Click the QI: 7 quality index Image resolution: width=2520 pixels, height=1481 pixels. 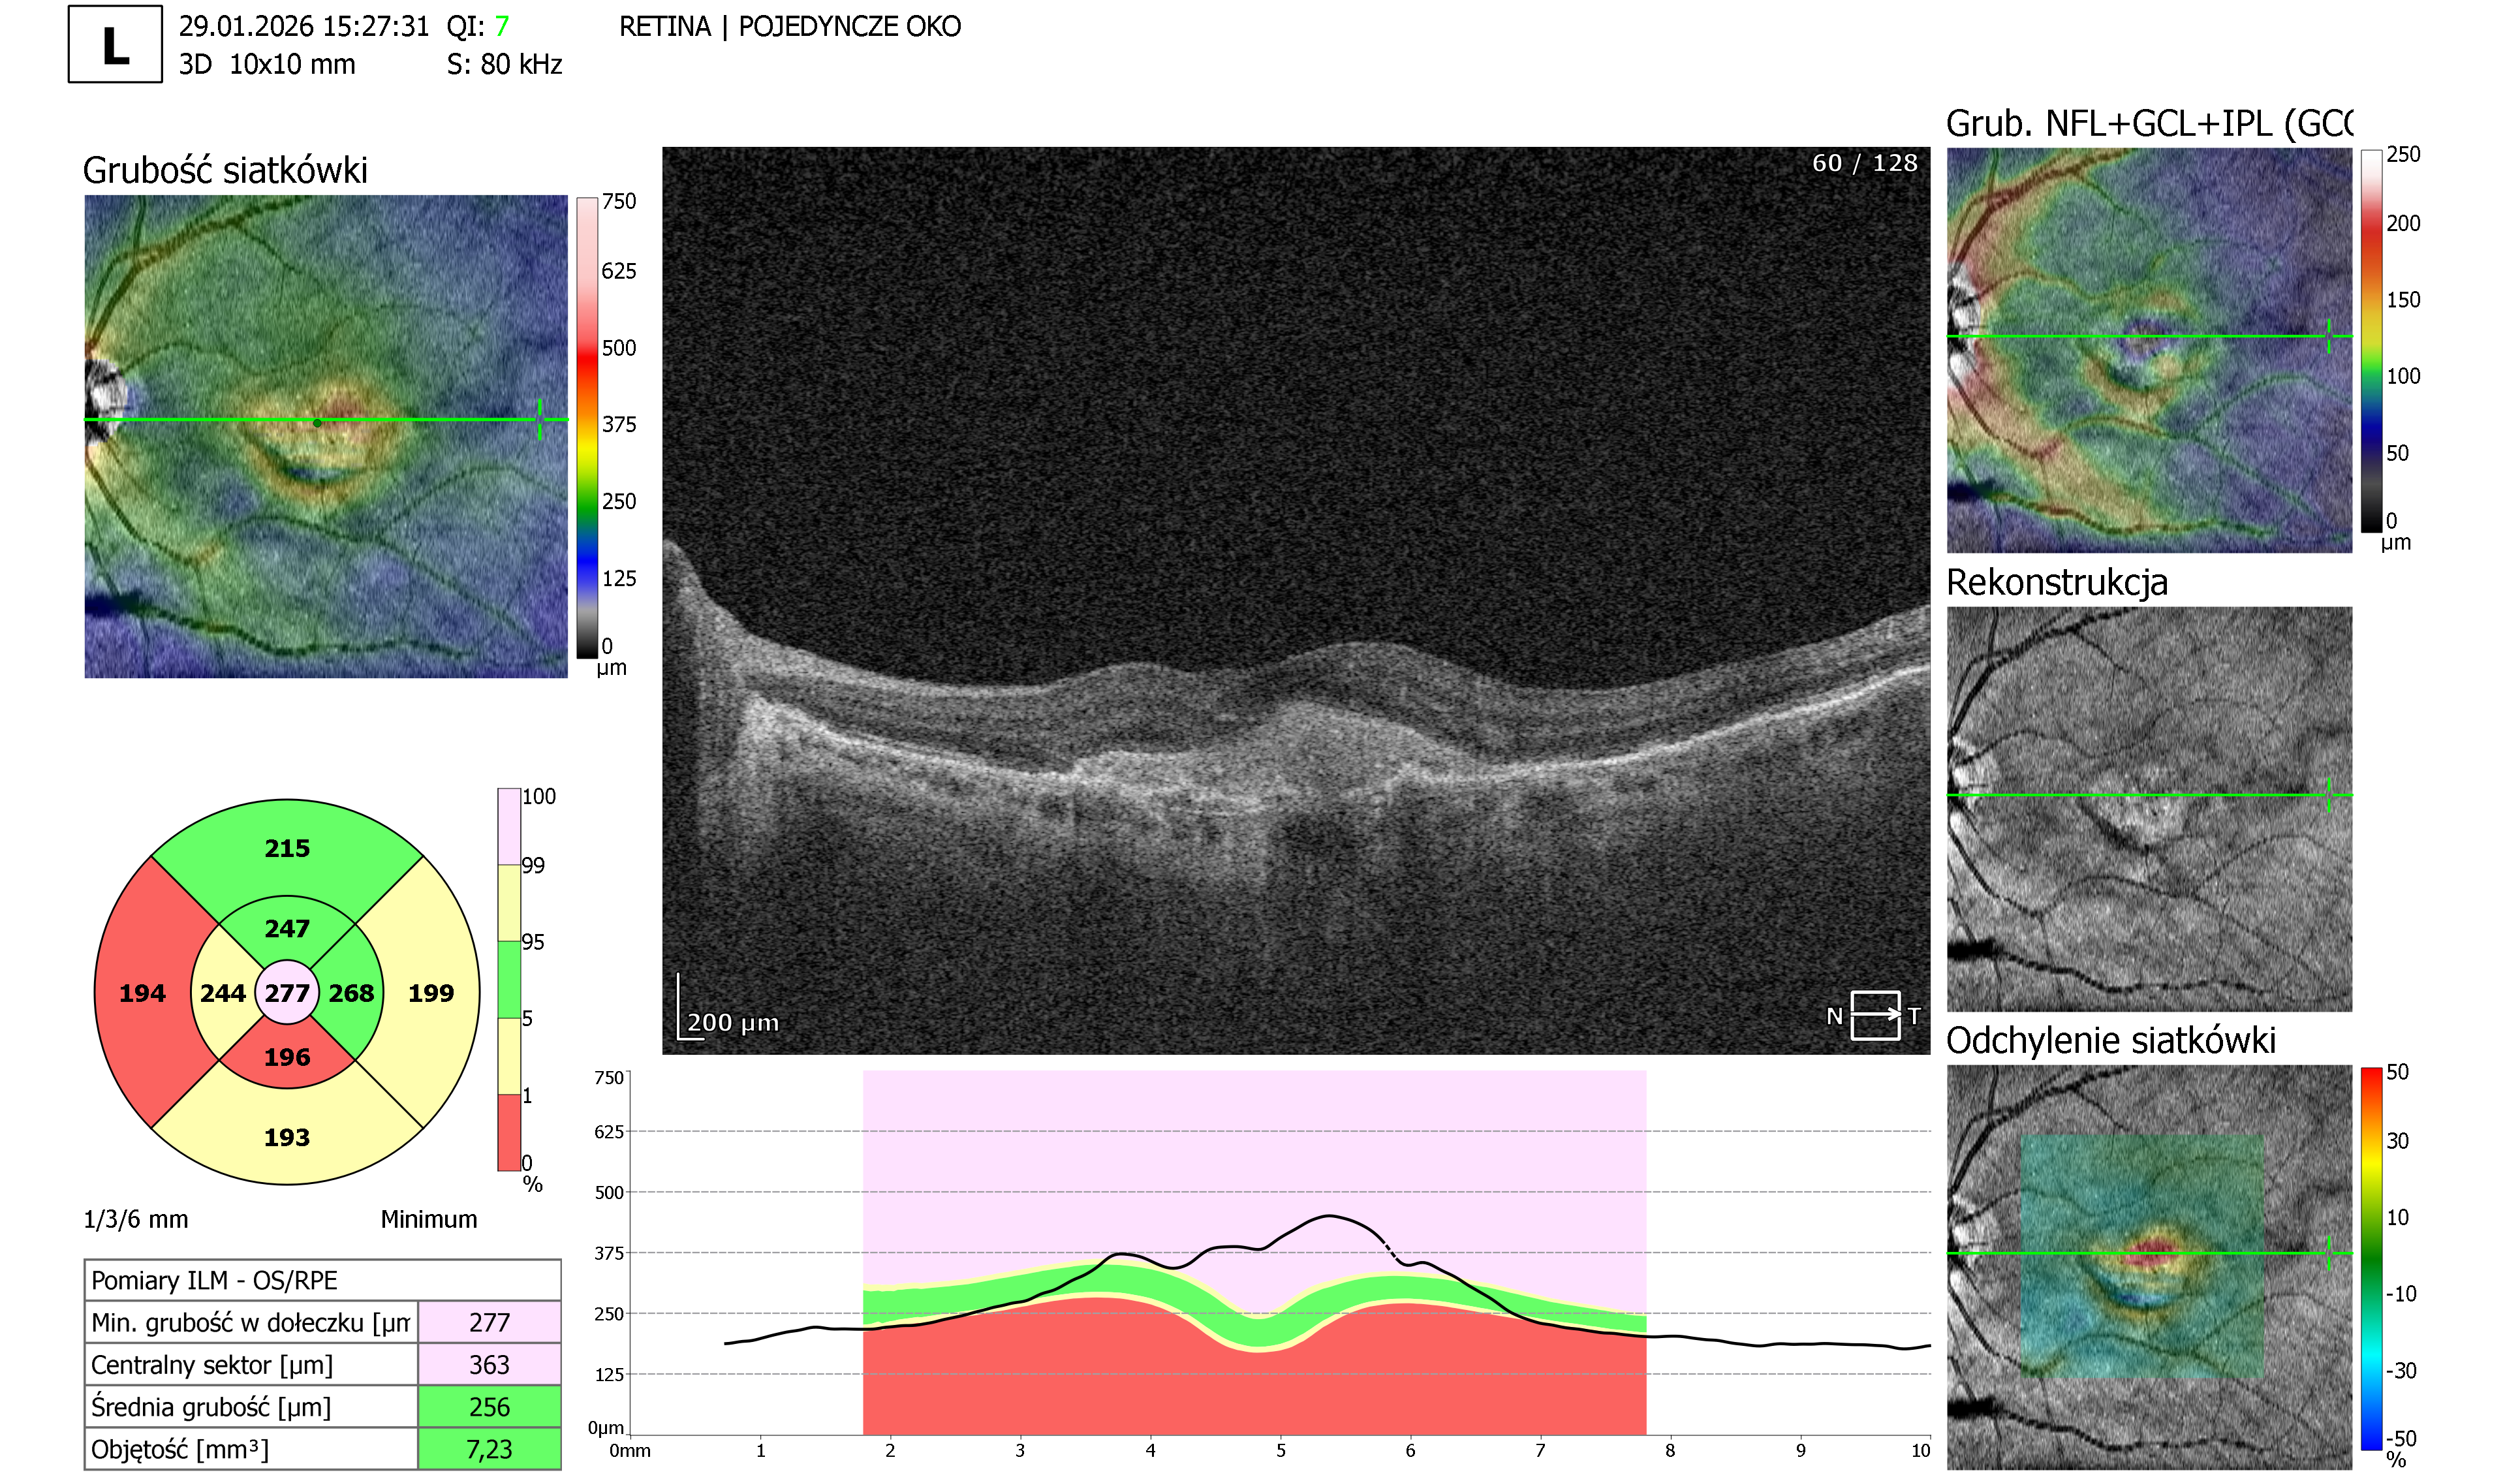(x=478, y=26)
